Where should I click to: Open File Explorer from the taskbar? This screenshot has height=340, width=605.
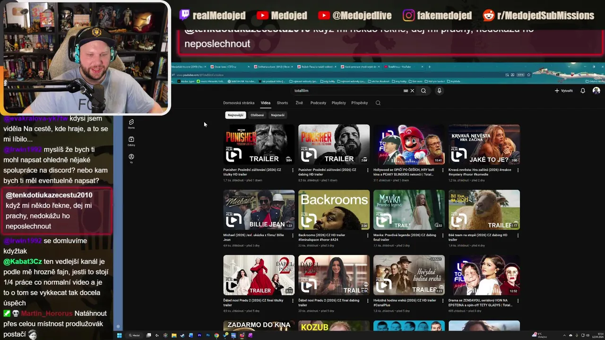point(174,335)
